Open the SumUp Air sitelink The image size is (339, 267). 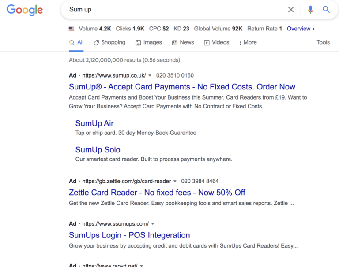(x=94, y=123)
